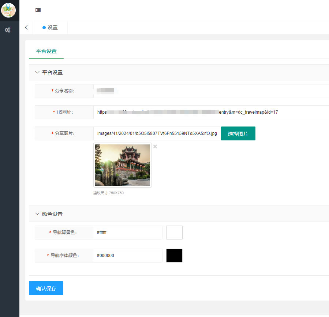The image size is (329, 317).
Task: Open the white 导航背景色 color swatch
Action: [x=174, y=233]
